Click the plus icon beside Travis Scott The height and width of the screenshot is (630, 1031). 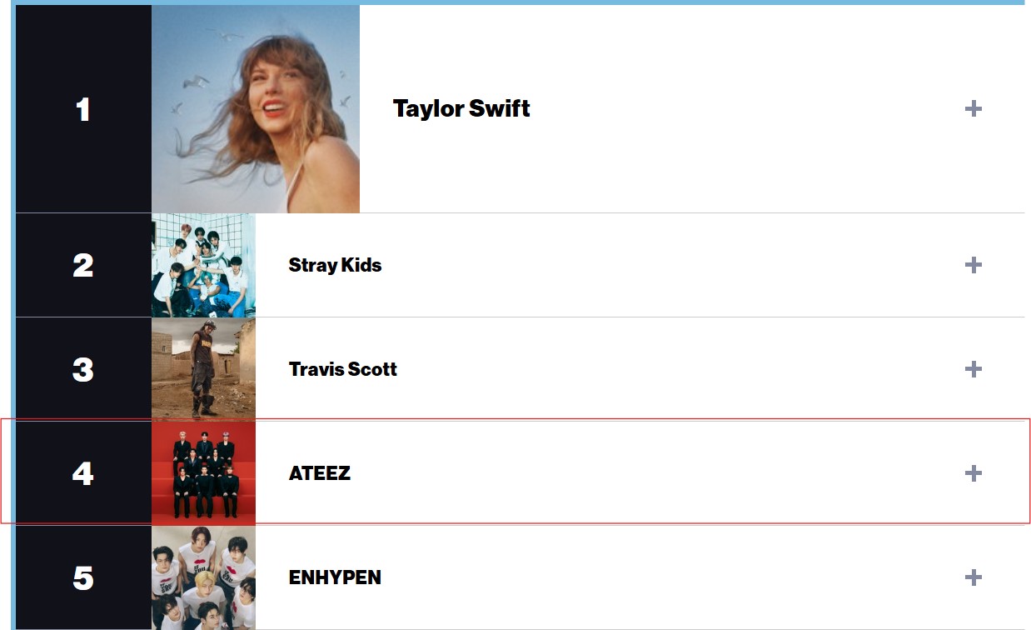click(x=973, y=369)
